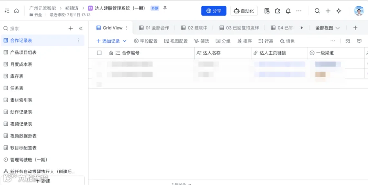Open the 素材索引表 table
The image size is (368, 185).
coord(42,100)
